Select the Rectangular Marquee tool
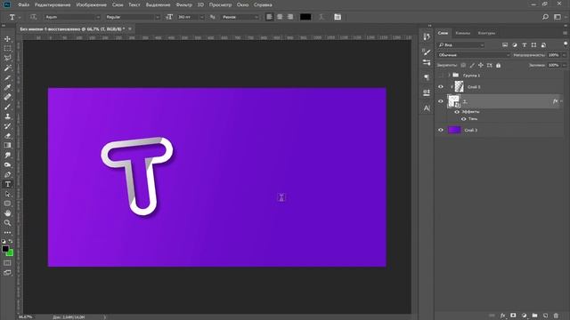This screenshot has width=570, height=320. [7, 48]
